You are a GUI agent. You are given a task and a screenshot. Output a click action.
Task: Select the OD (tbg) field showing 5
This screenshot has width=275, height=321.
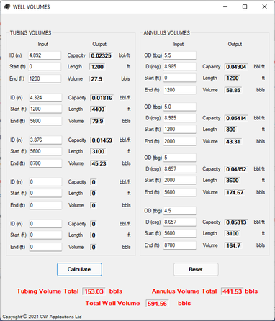(x=180, y=158)
